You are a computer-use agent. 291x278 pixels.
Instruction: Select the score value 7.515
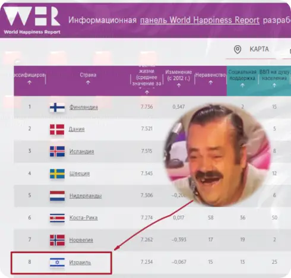147,151
